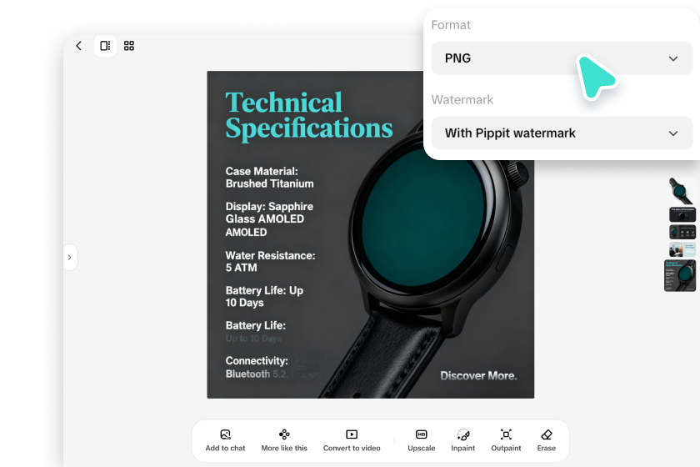Generate More like this
Screen dimensions: 700x467
pyautogui.click(x=284, y=440)
